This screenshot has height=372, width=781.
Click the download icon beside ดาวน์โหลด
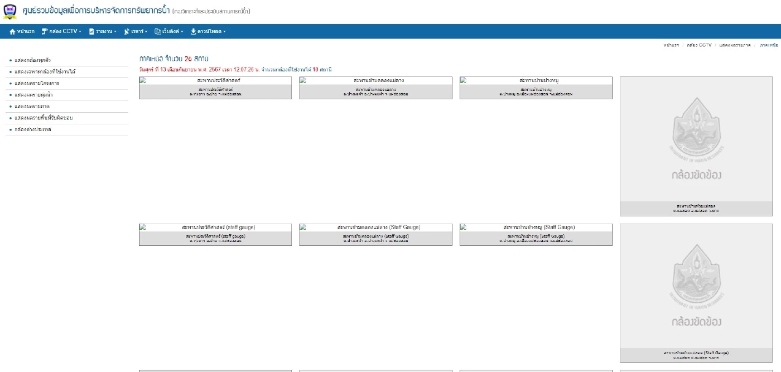click(193, 32)
